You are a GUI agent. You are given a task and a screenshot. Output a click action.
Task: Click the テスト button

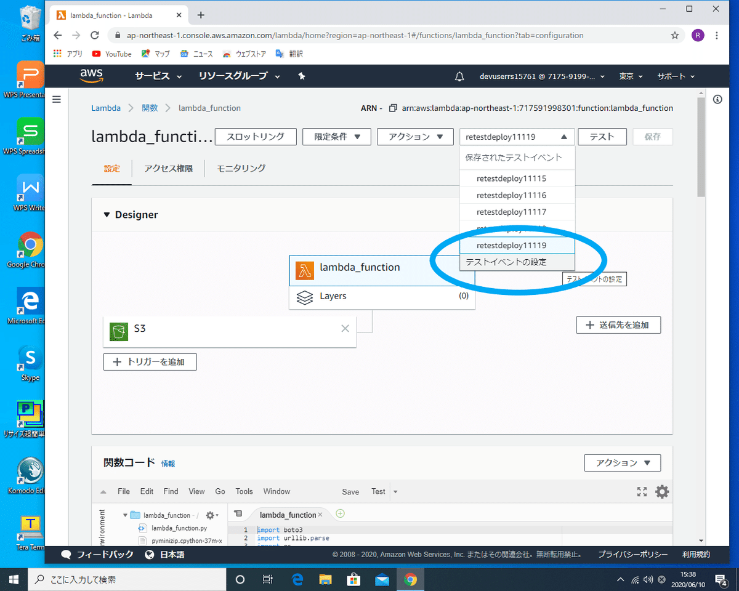pyautogui.click(x=602, y=137)
